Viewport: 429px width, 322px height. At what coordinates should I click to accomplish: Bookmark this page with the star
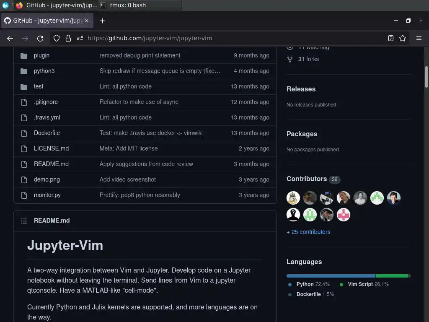coord(403,38)
